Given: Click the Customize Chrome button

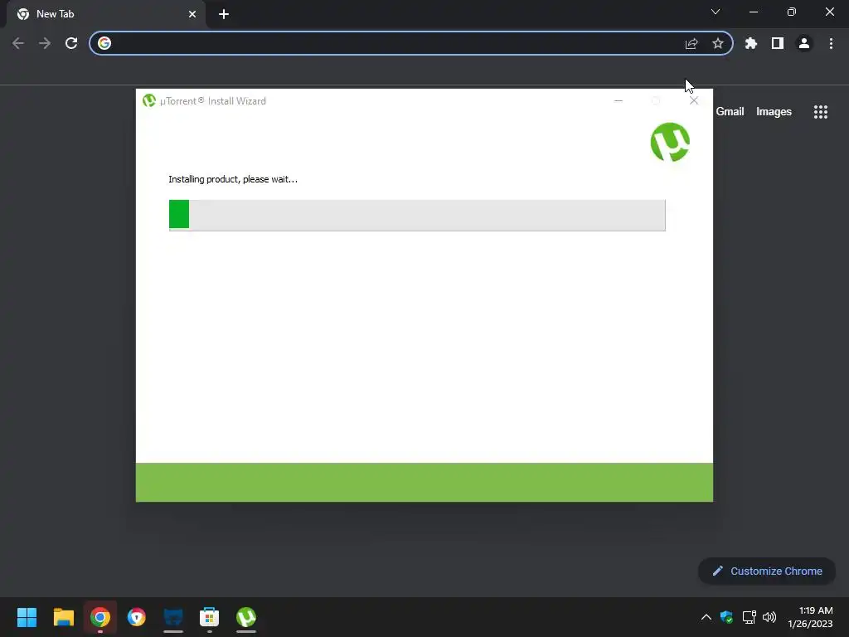Looking at the screenshot, I should point(767,571).
